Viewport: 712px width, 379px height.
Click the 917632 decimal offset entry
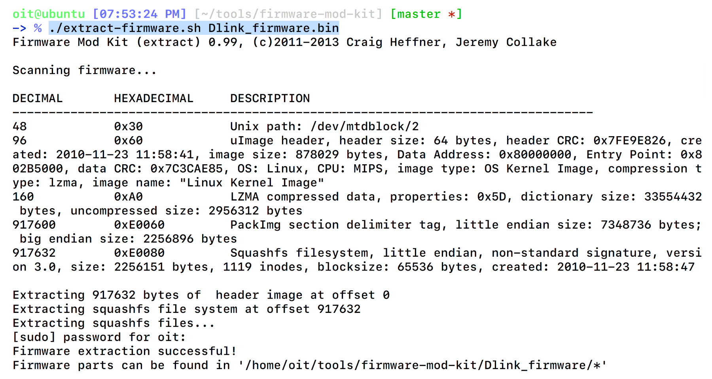(34, 253)
